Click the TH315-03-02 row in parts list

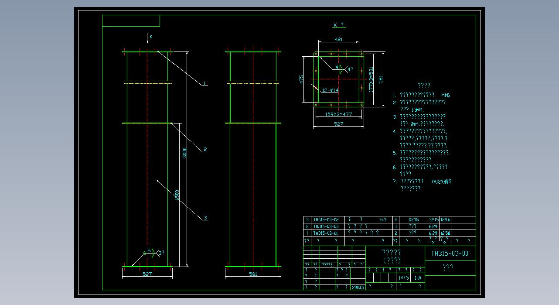coord(326,219)
